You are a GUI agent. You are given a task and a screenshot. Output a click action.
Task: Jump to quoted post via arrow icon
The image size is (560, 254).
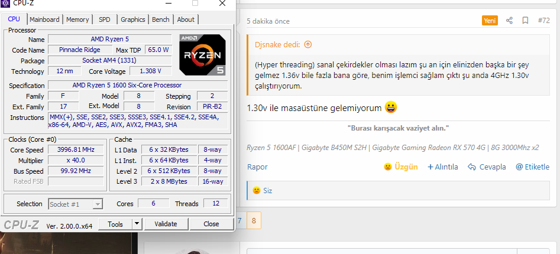[308, 44]
